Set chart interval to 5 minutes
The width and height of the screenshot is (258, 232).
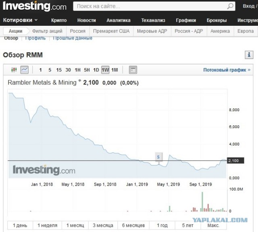point(50,70)
